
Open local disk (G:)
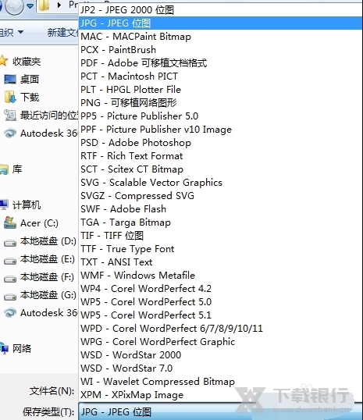48,295
